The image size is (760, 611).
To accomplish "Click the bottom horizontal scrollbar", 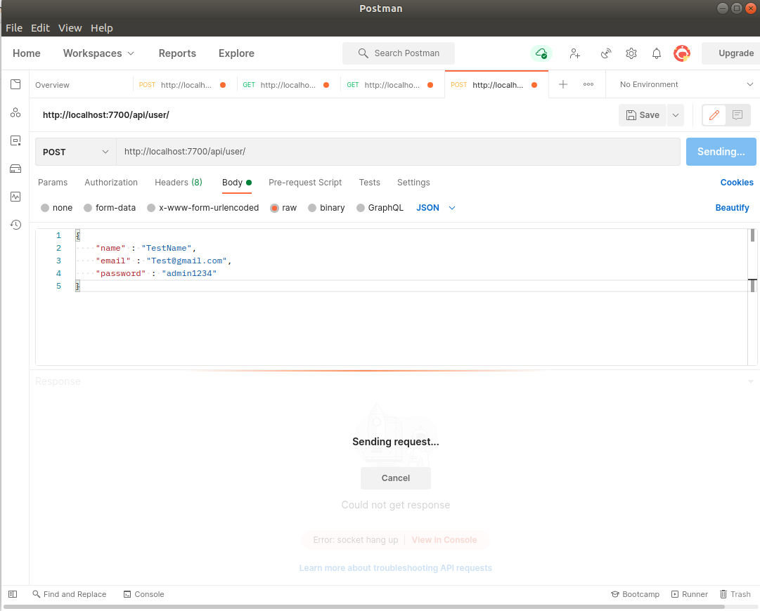I will coord(363,607).
